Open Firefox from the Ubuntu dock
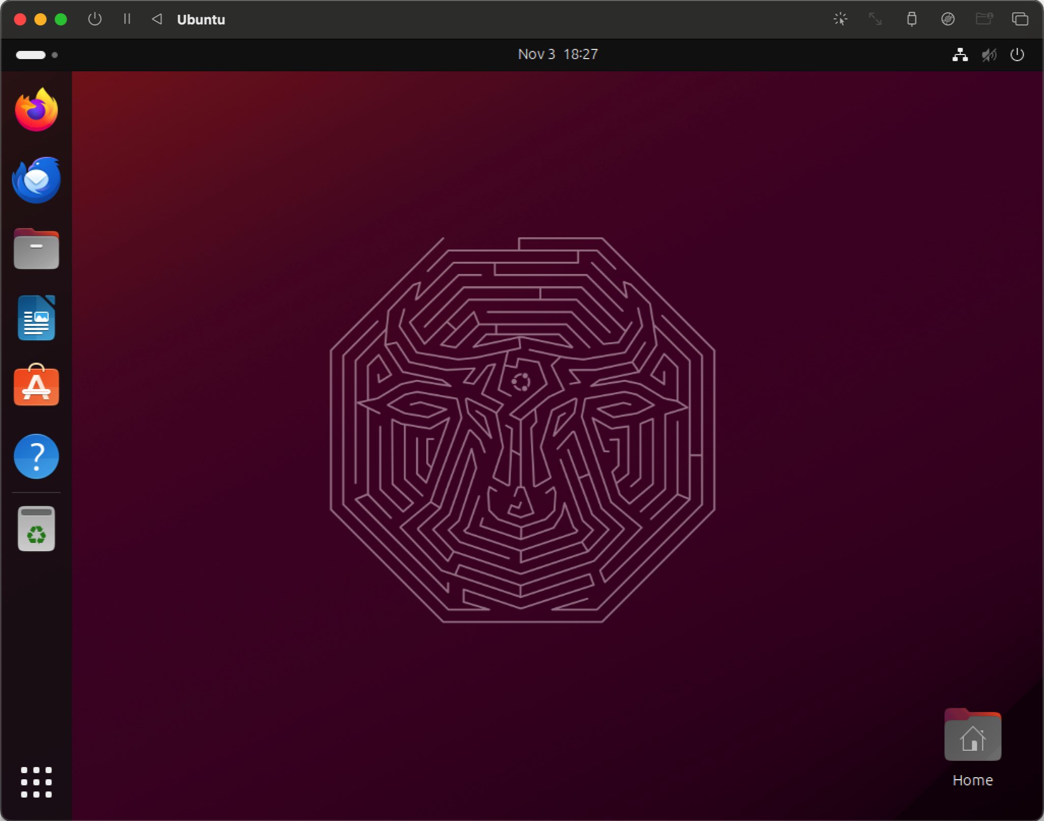 36,110
